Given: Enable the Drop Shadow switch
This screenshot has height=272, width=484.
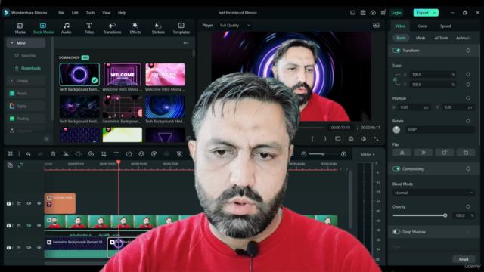Looking at the screenshot, I should (x=396, y=232).
